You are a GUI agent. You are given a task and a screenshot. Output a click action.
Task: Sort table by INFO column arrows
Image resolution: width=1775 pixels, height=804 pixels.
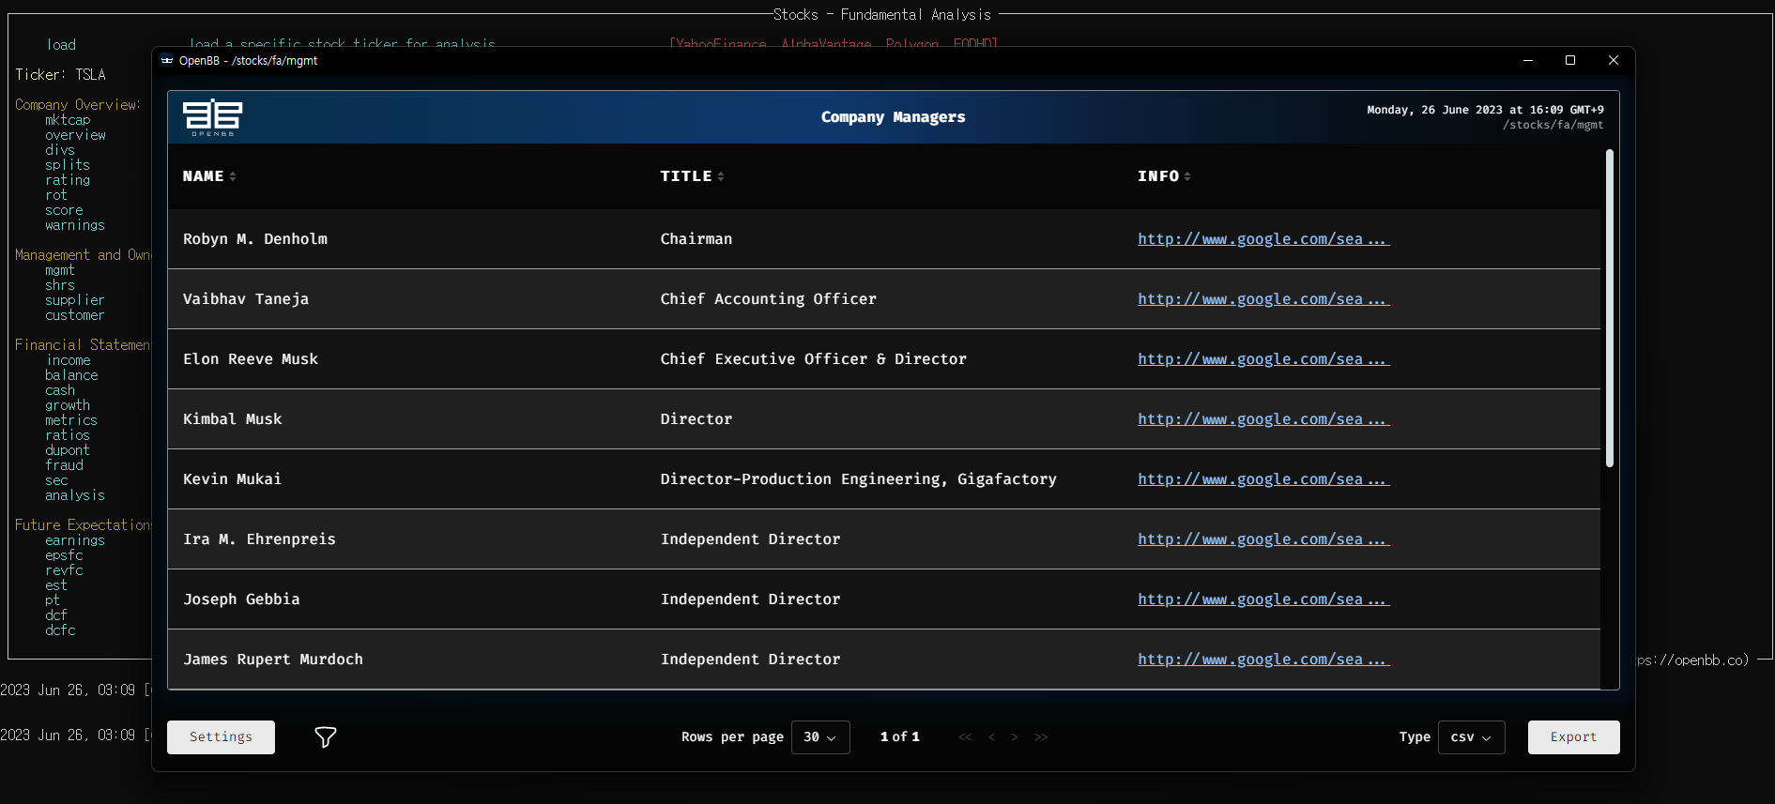(x=1187, y=176)
